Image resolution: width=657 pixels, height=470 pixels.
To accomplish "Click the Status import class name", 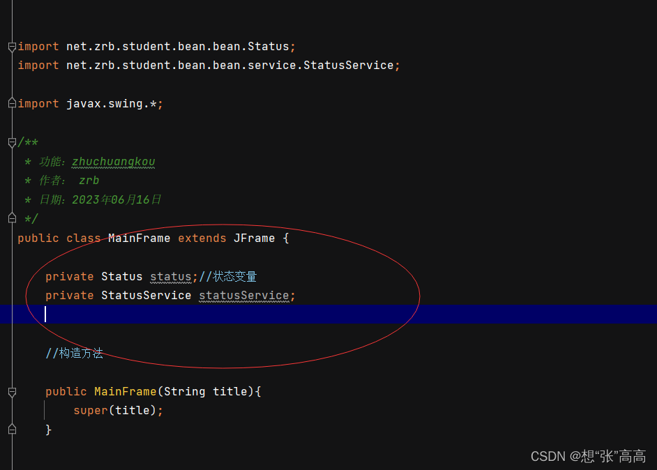I will (x=268, y=47).
